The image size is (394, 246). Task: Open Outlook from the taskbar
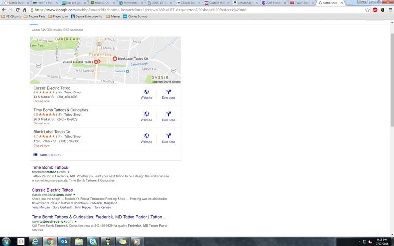[x=64, y=242]
